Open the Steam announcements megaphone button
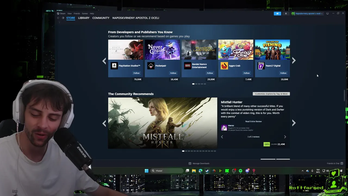 [x=277, y=14]
